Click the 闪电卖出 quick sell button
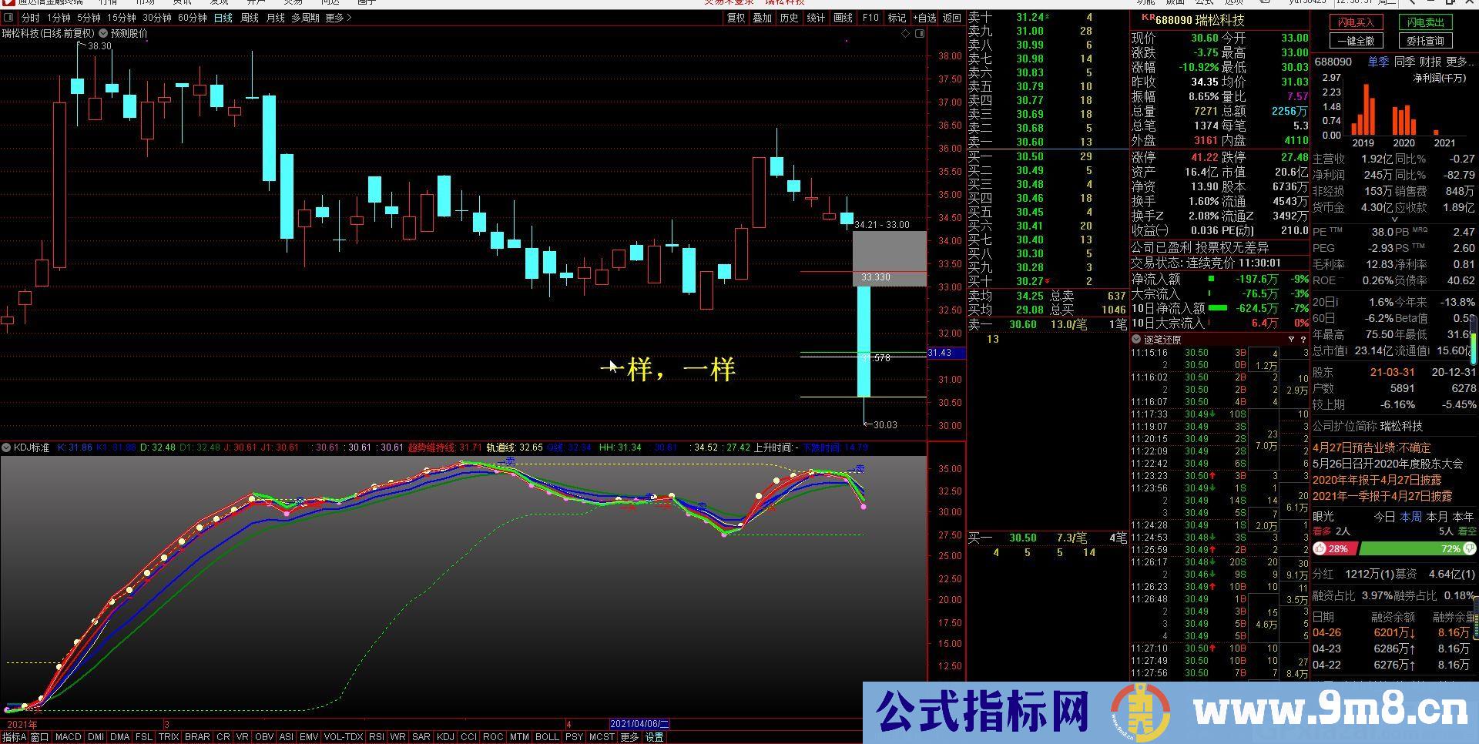This screenshot has height=744, width=1479. pos(1426,22)
